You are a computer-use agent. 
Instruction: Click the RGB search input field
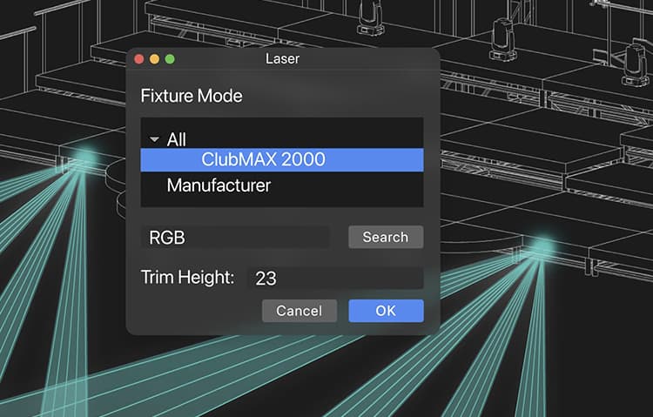click(x=235, y=238)
